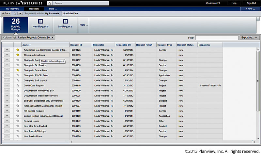The image size is (261, 156).
Task: Open the Help link
Action: (234, 3)
